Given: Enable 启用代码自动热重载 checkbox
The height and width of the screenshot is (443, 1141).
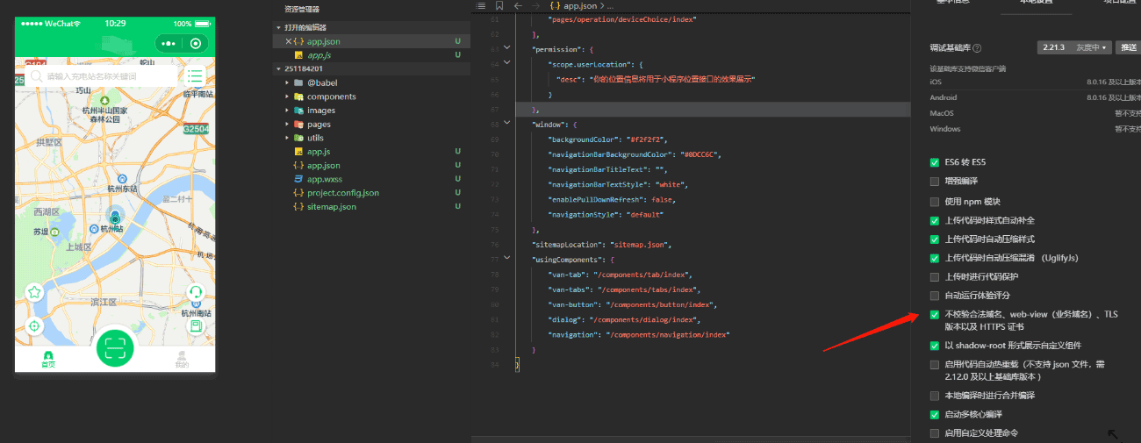Looking at the screenshot, I should [x=935, y=364].
